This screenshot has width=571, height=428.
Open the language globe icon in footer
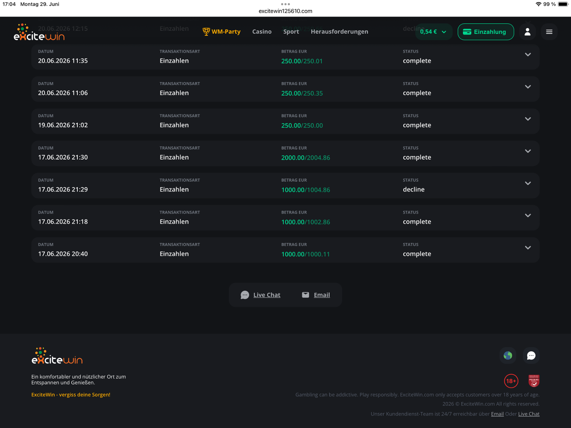(x=508, y=355)
